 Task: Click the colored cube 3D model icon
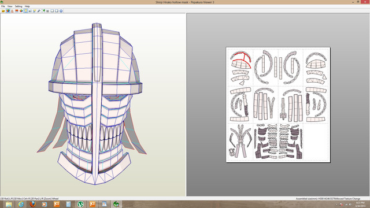click(x=8, y=11)
